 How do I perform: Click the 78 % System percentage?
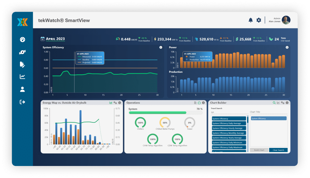point(199,109)
